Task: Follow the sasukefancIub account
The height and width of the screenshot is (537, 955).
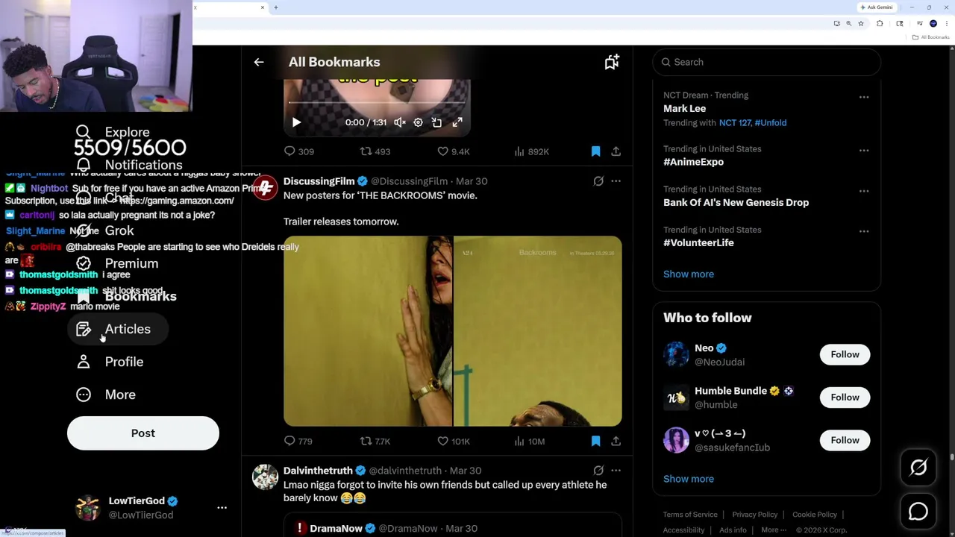Action: coord(845,440)
